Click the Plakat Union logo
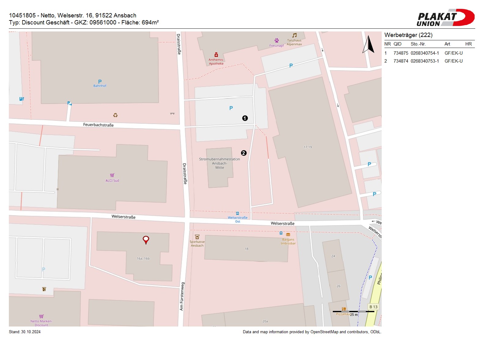The height and width of the screenshot is (343, 485). coord(445,18)
